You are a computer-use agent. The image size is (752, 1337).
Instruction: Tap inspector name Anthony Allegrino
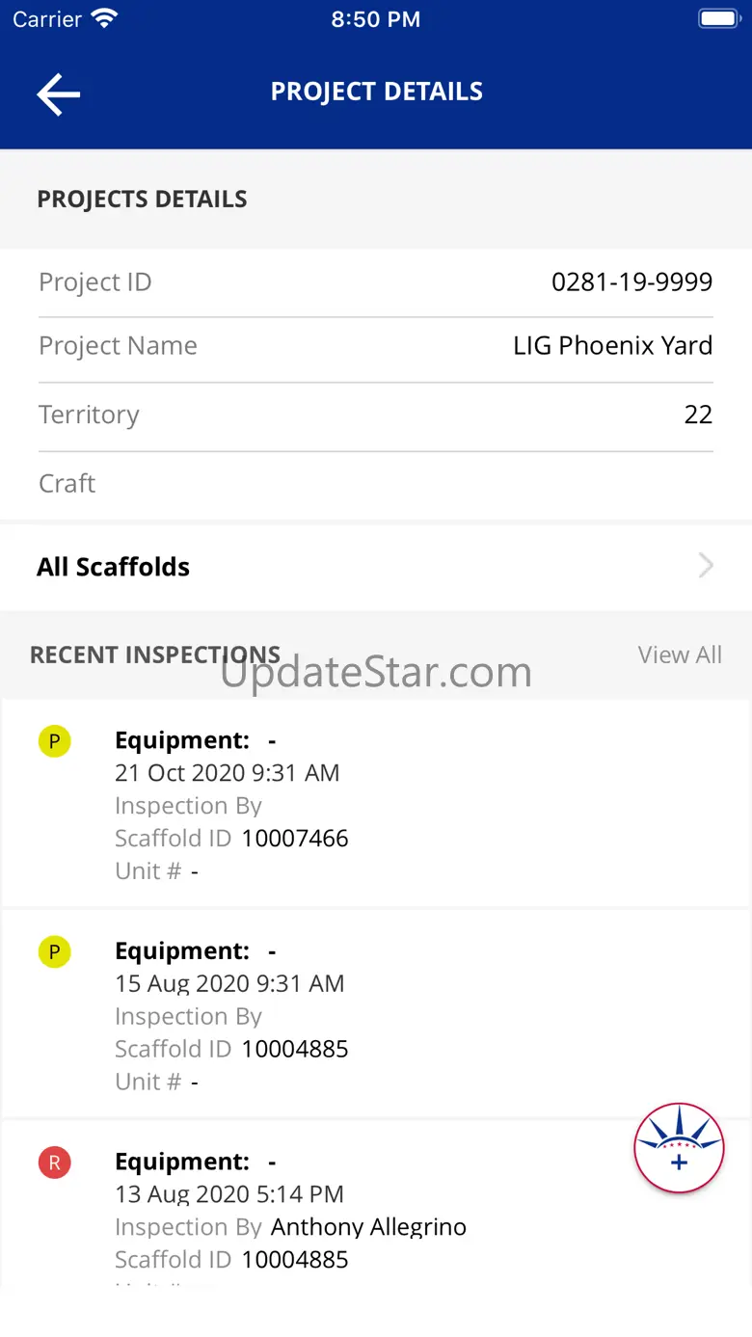tap(368, 1227)
